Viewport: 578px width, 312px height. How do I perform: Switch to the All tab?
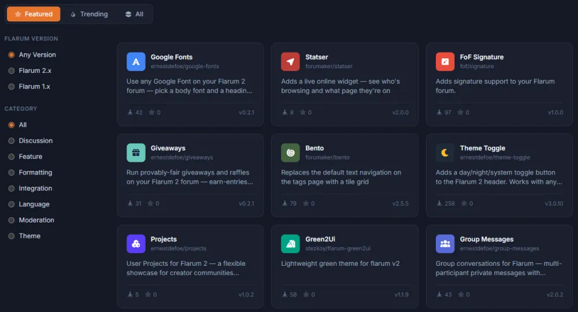[134, 14]
